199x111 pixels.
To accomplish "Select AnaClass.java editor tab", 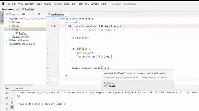I will pos(58,14).
